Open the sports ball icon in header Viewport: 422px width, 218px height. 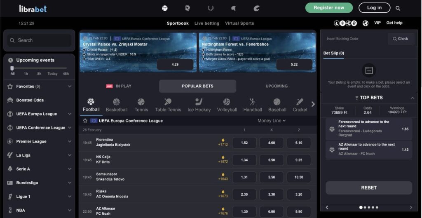point(165,8)
